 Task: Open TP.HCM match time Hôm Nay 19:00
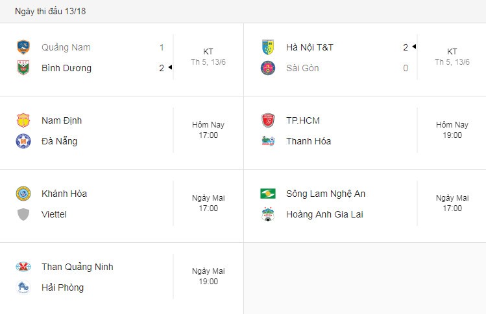(452, 130)
